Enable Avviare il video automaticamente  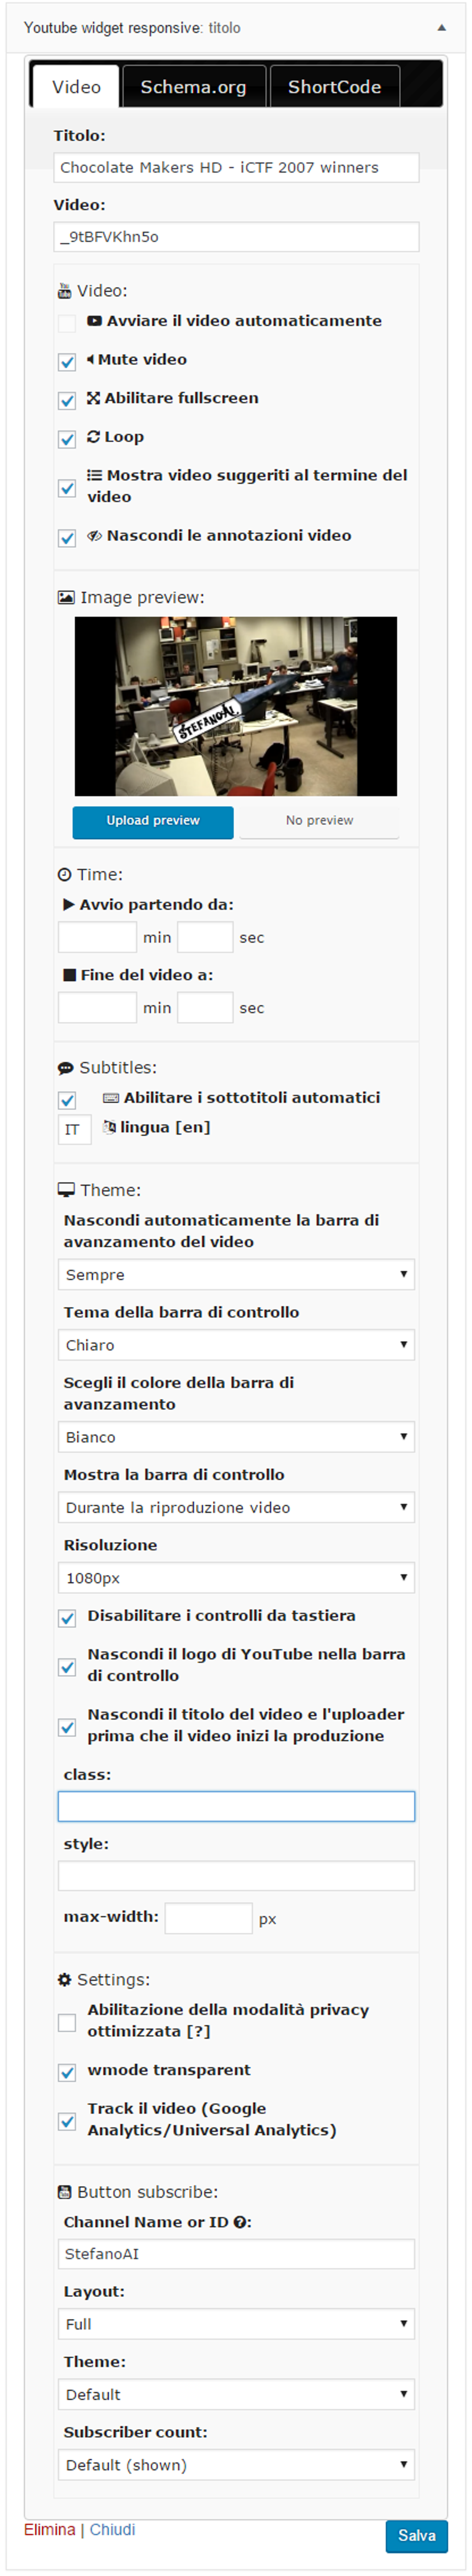coord(67,322)
